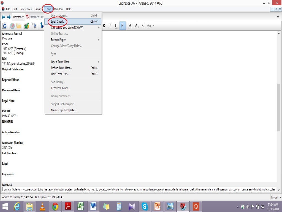Open PowerPoint from taskbar
This screenshot has height=212, width=282.
tap(157, 206)
